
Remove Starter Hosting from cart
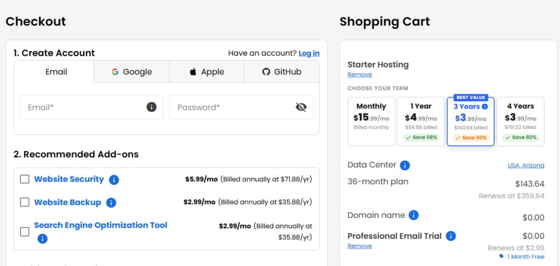coord(360,74)
